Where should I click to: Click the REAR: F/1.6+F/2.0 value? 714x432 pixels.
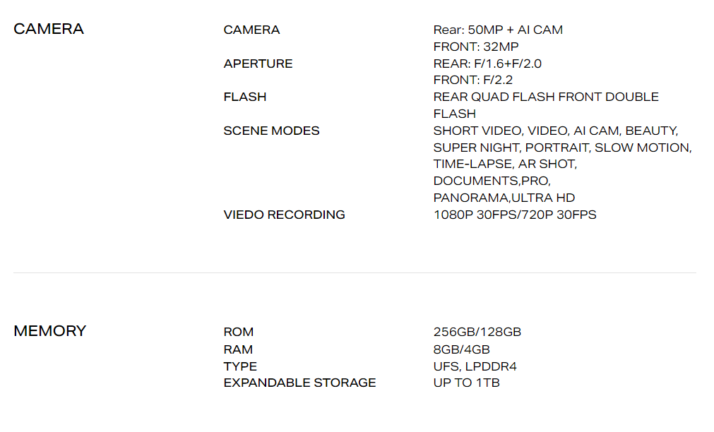point(487,64)
